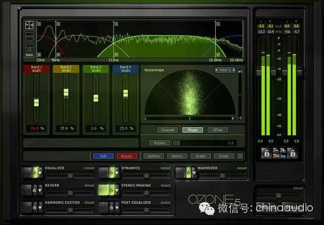The width and height of the screenshot is (324, 225).
Task: Solo Band 3 with the S icon at 712Hz
Action: pos(116,24)
